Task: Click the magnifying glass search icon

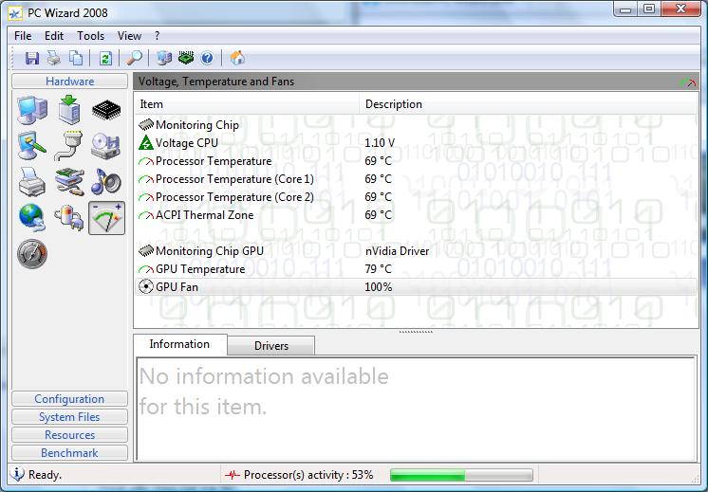Action: coord(135,59)
